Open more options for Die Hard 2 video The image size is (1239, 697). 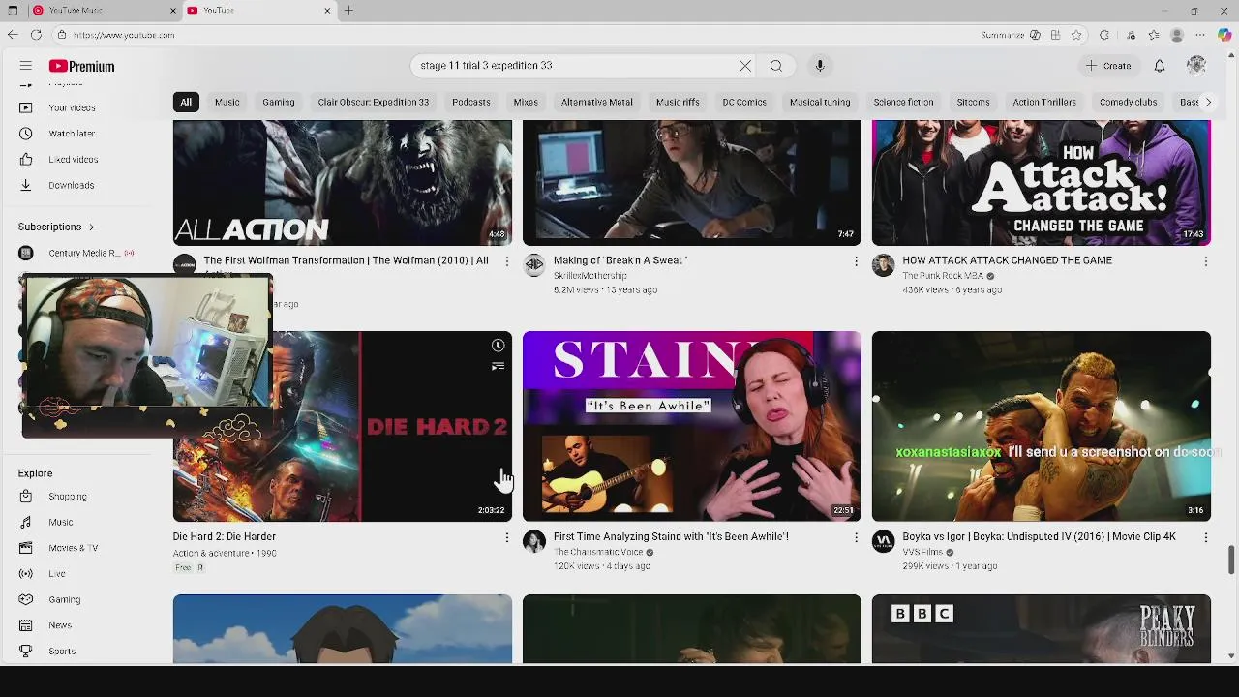pos(506,537)
